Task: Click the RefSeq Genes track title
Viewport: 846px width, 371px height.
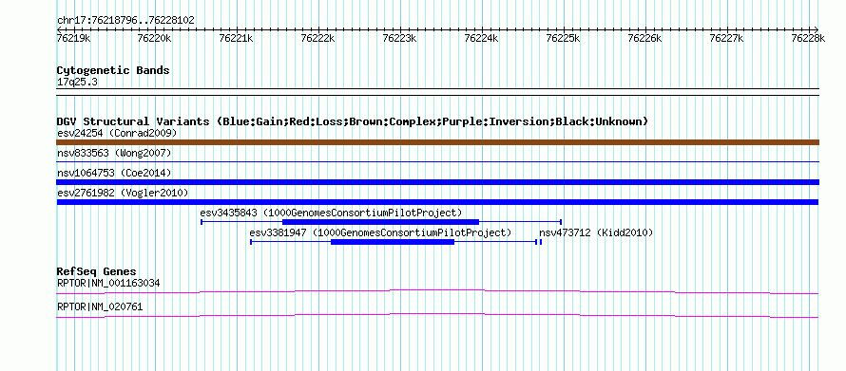Action: pos(97,271)
